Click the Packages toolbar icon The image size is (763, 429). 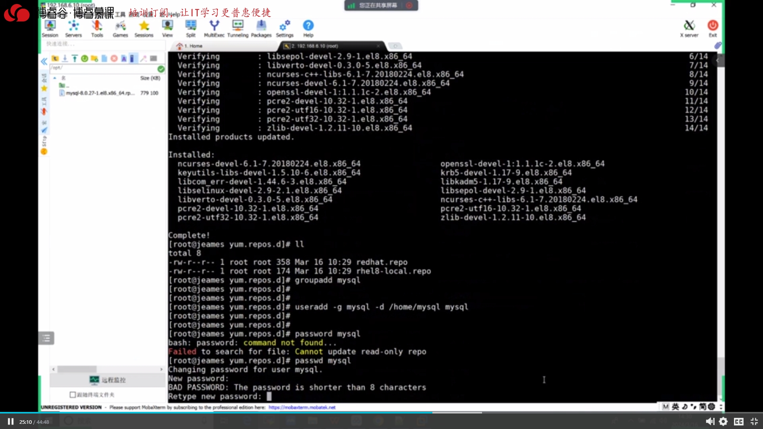261,29
